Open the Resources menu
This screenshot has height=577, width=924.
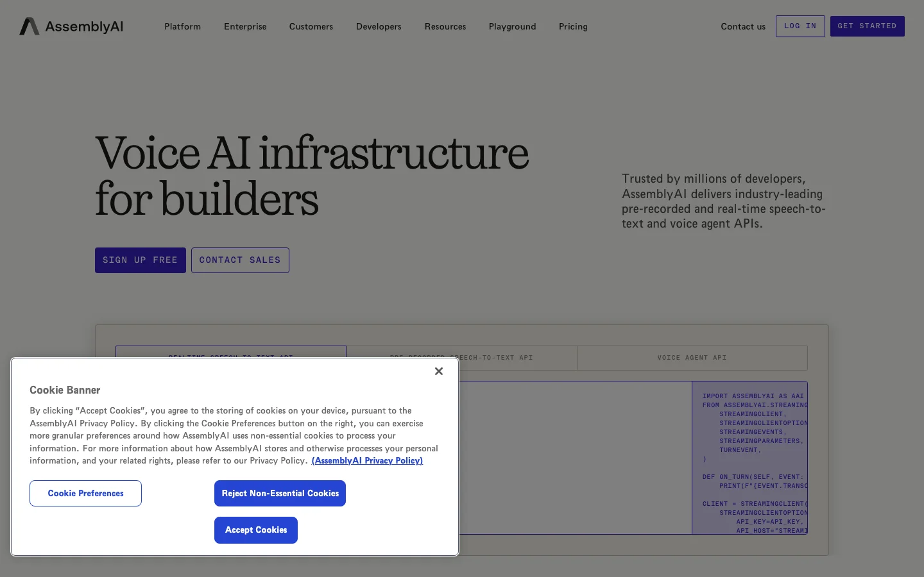click(x=445, y=26)
